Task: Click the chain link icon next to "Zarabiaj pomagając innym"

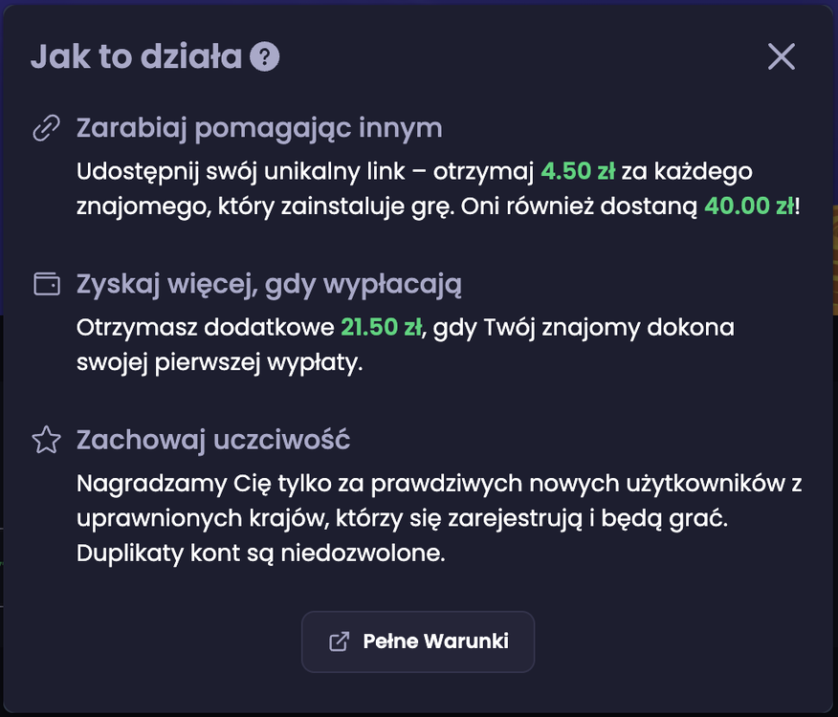Action: point(45,125)
